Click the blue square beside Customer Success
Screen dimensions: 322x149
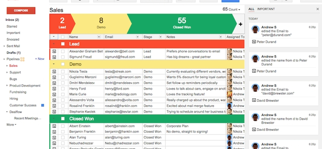tap(43, 105)
